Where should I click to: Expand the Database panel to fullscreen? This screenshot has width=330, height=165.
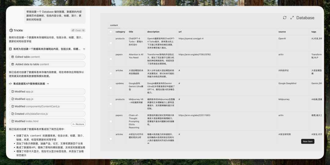292,18
